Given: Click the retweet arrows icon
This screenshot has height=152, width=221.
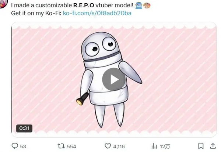Looking at the screenshot, I should point(61,146).
